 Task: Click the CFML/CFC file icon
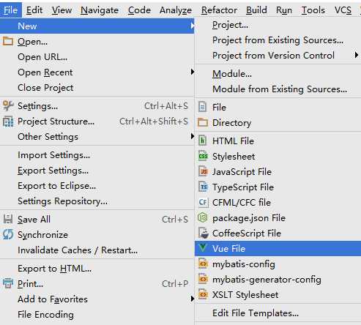click(203, 202)
